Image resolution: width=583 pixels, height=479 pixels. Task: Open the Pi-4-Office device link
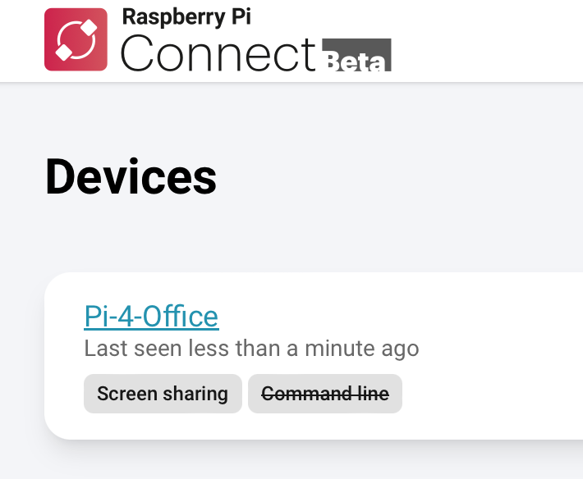pyautogui.click(x=151, y=317)
